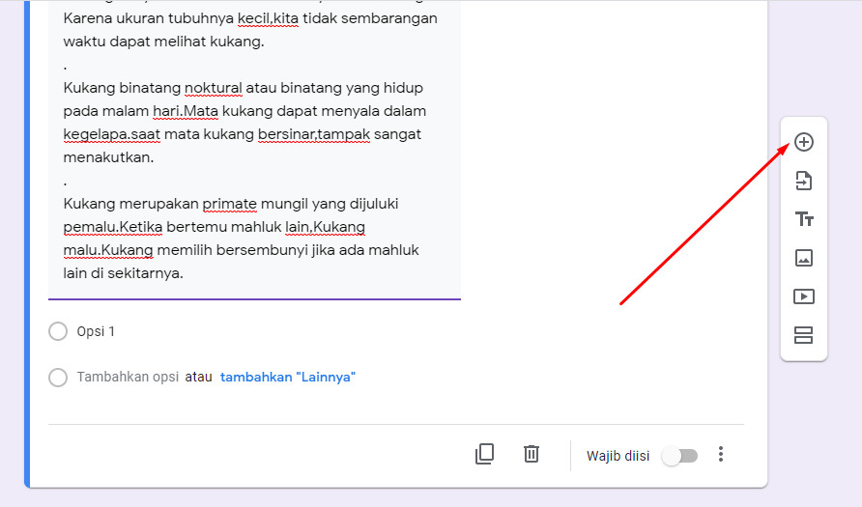Add a title and description block

(x=804, y=219)
